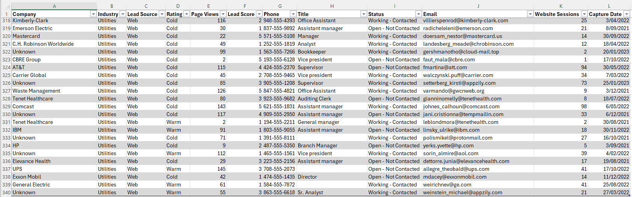Open the Website Sessions filter dropdown
This screenshot has height=197, width=632.
coord(584,14)
